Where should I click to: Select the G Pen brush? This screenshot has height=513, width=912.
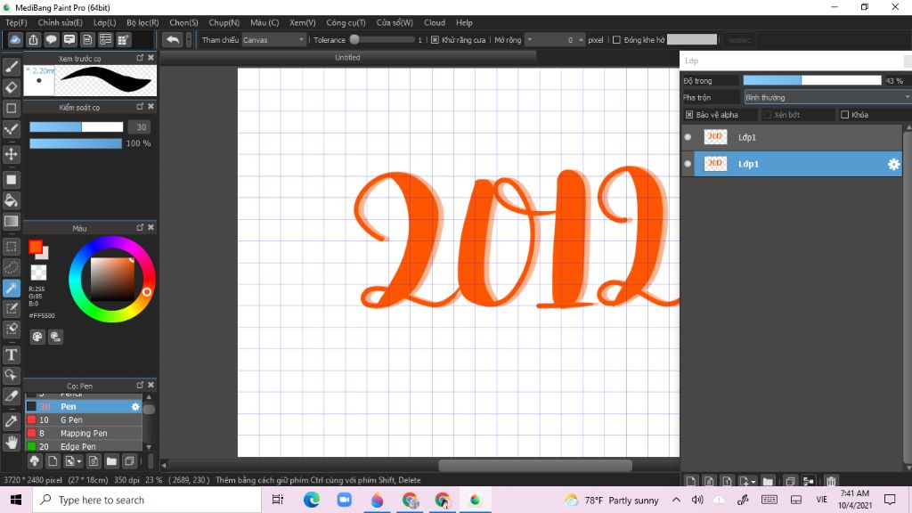click(x=83, y=420)
